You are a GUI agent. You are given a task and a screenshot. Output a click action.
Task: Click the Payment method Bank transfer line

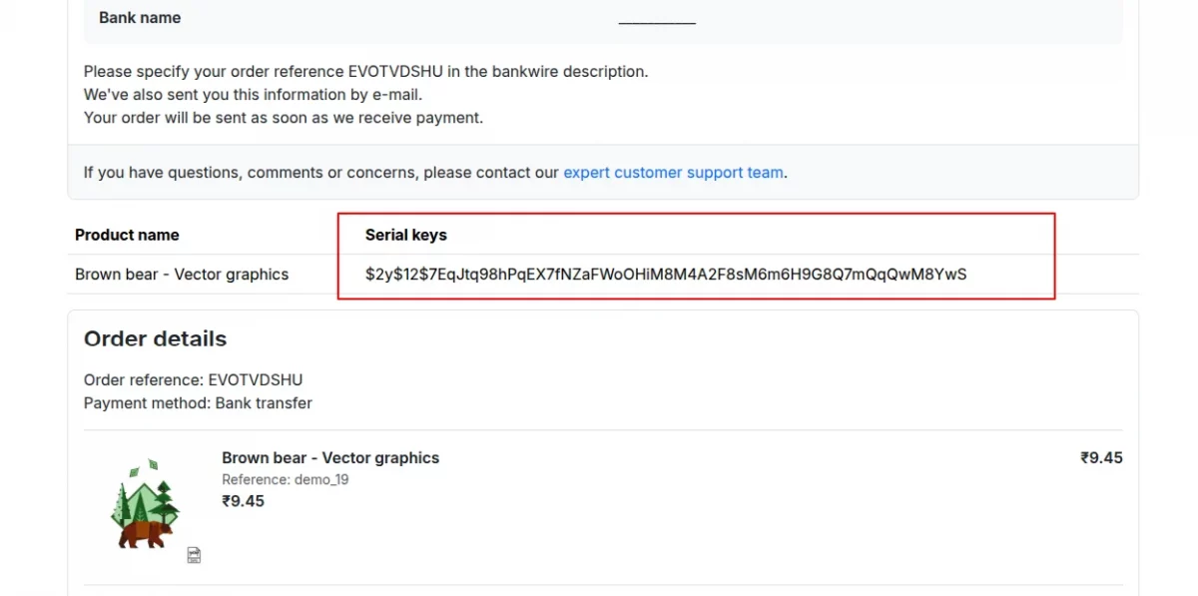(x=198, y=403)
